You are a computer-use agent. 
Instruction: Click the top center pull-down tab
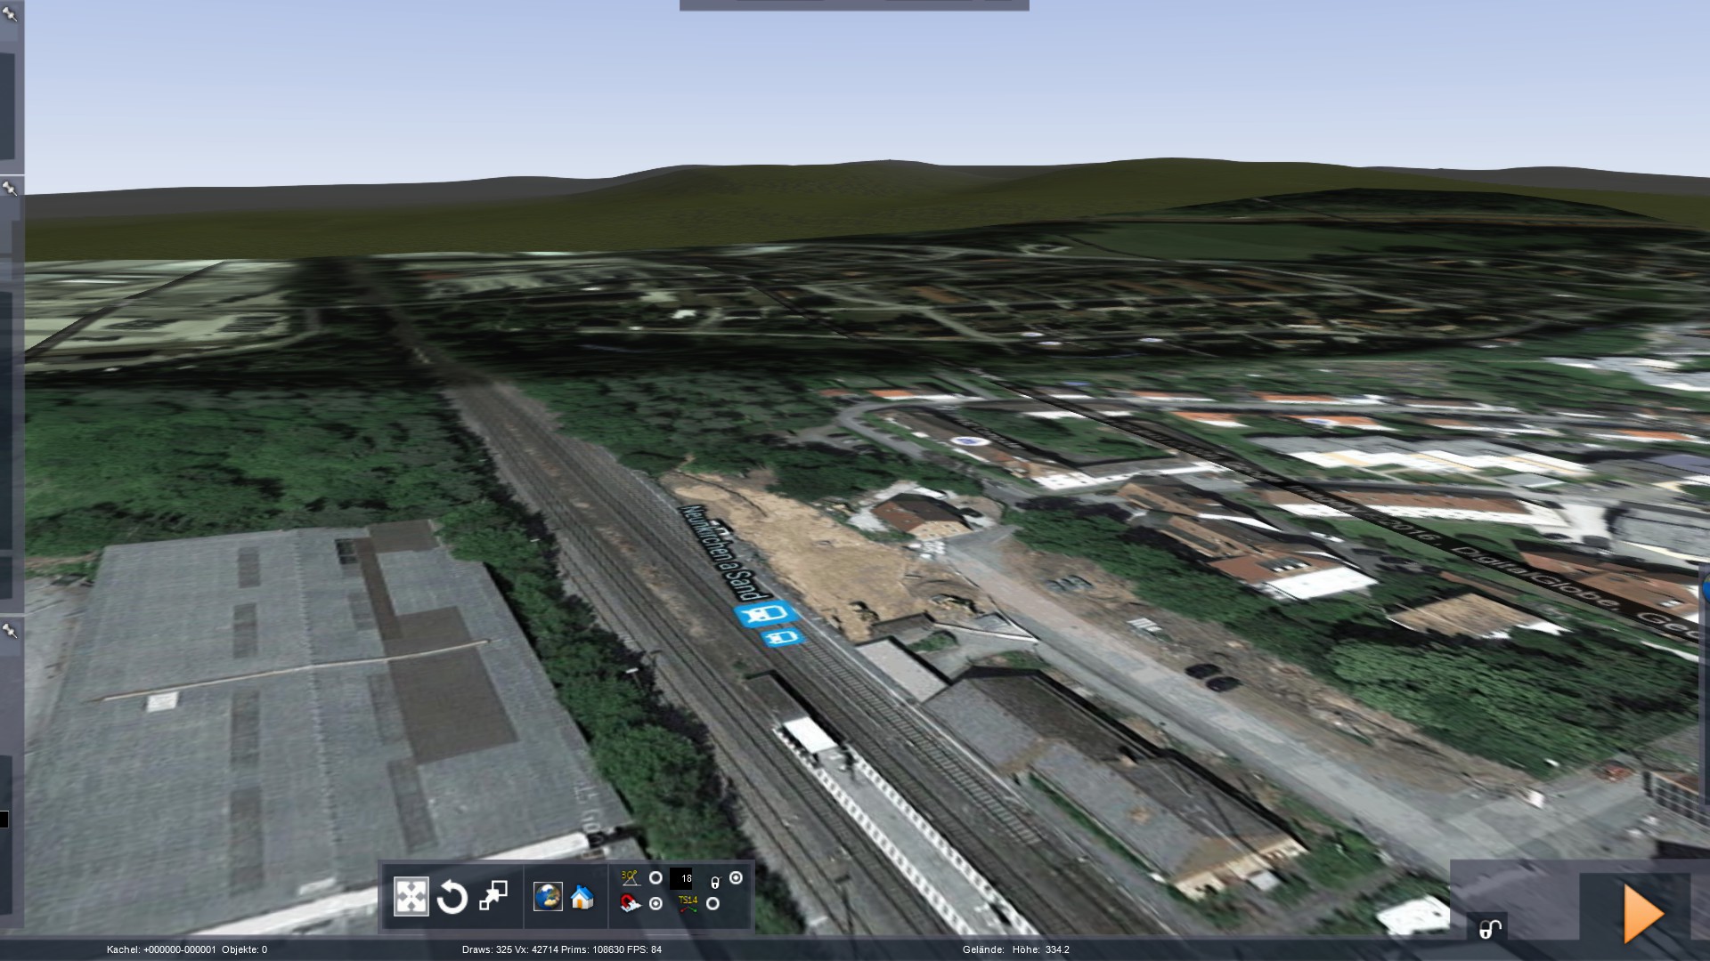(x=853, y=5)
